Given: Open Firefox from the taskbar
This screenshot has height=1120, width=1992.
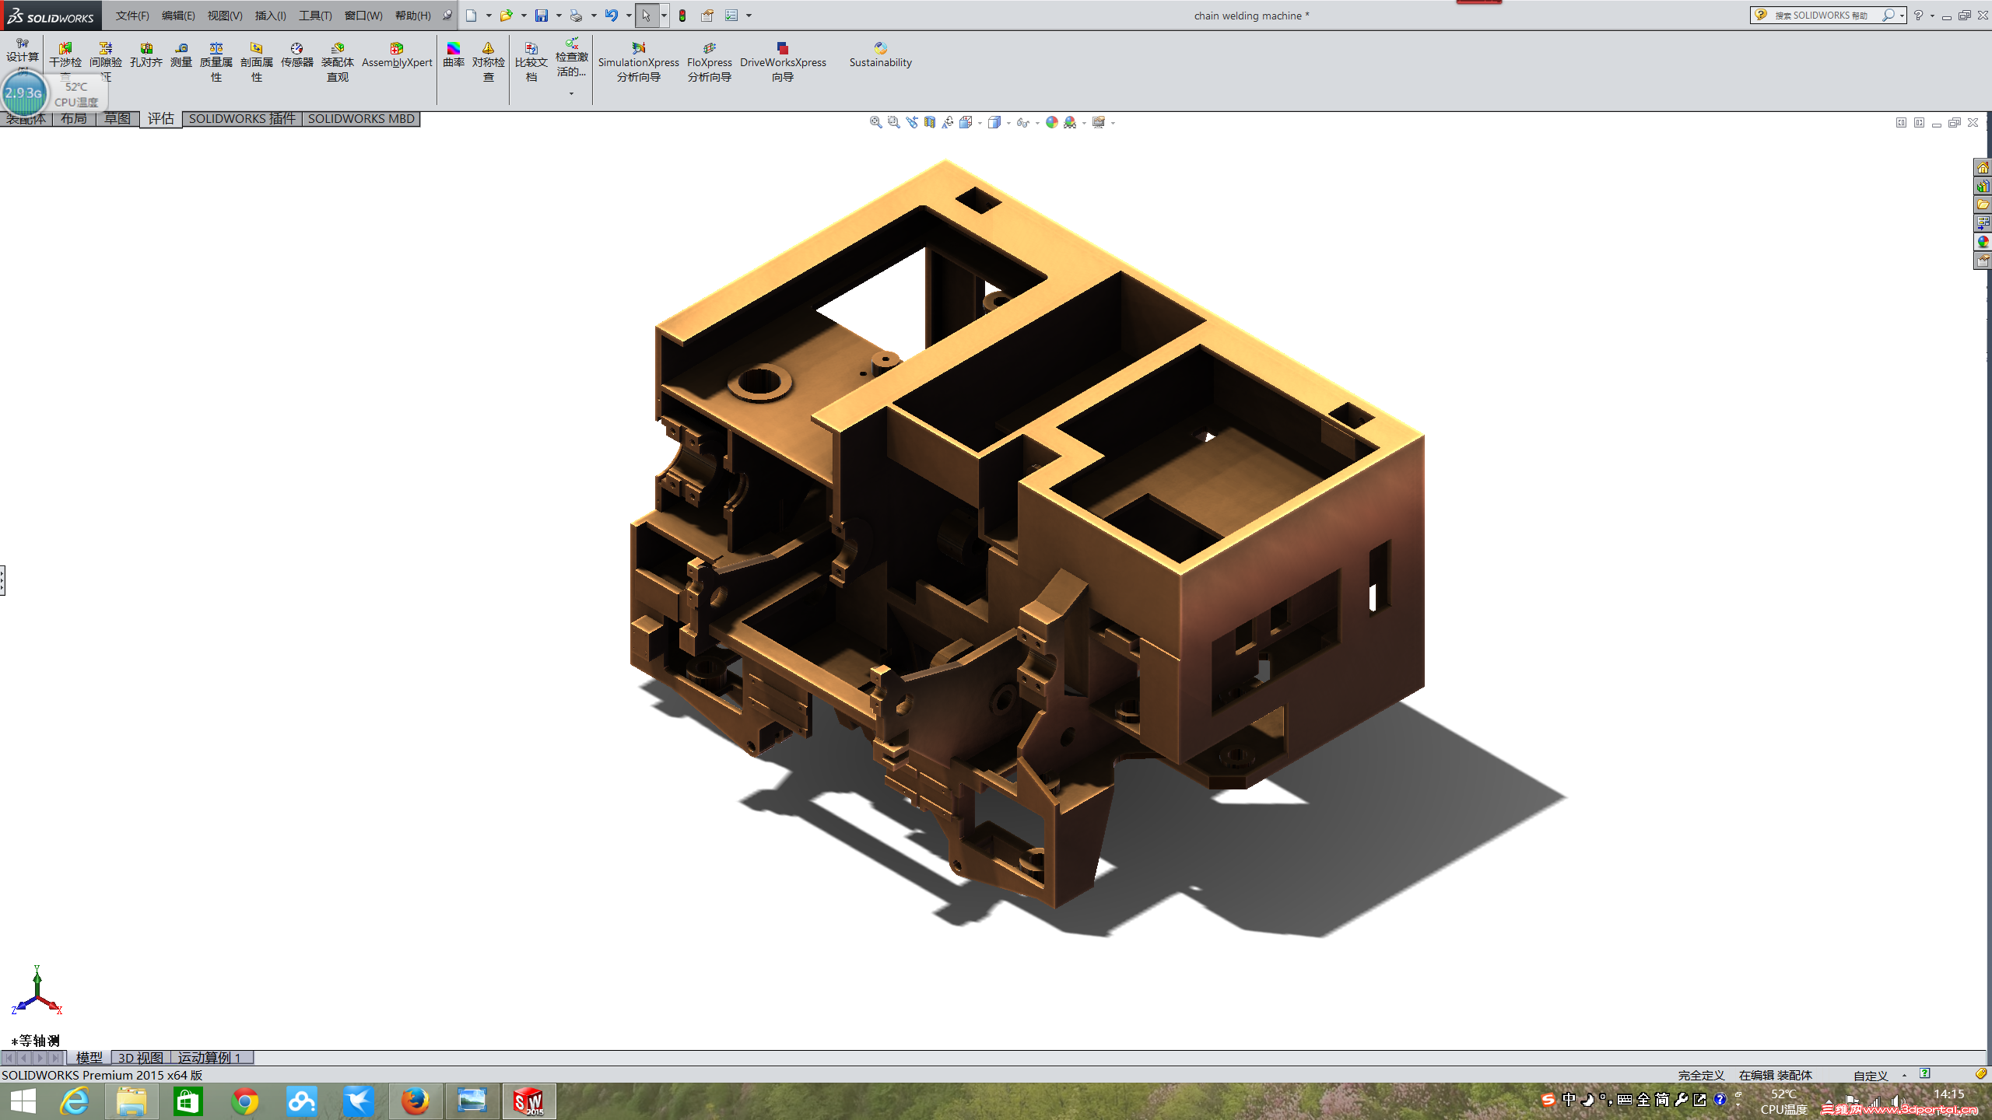Looking at the screenshot, I should (x=416, y=1101).
